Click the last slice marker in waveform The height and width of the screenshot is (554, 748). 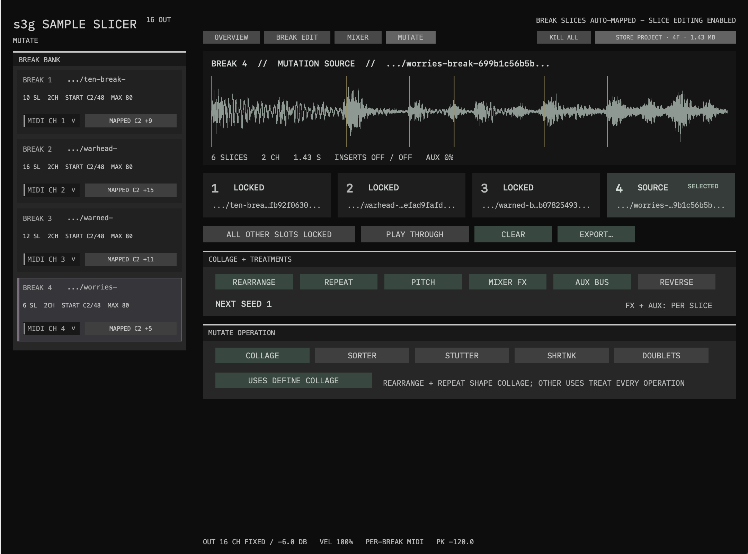click(x=607, y=111)
